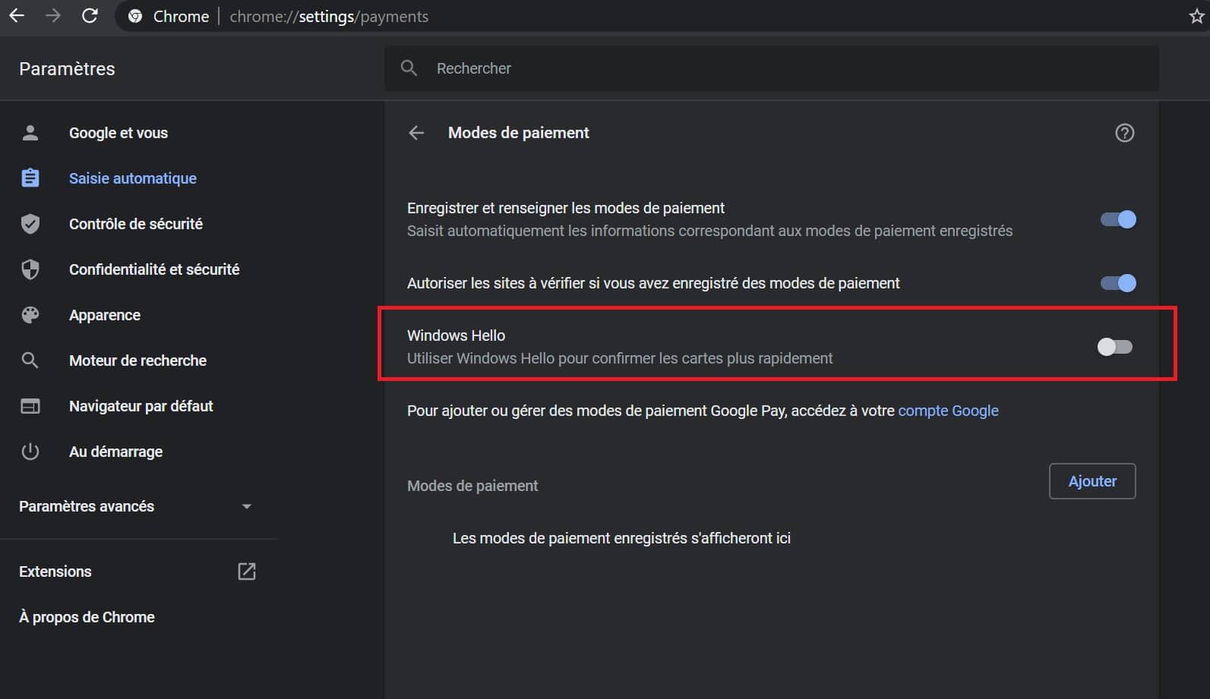Image resolution: width=1210 pixels, height=699 pixels.
Task: Click the external link icon next to Extensions
Action: (x=247, y=571)
